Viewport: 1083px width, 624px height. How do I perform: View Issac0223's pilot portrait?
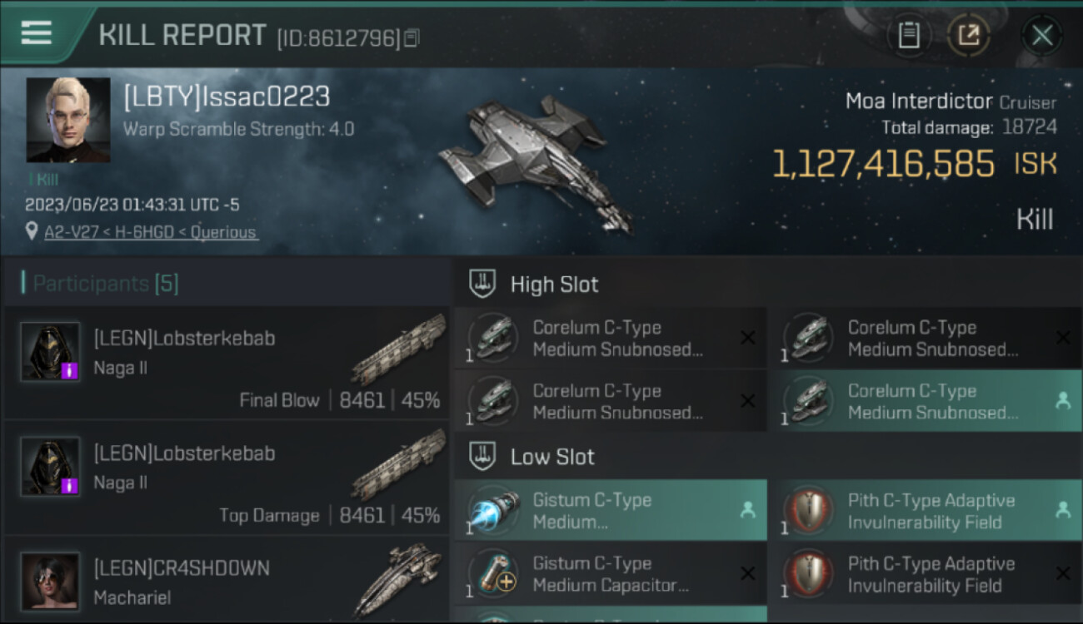[68, 120]
